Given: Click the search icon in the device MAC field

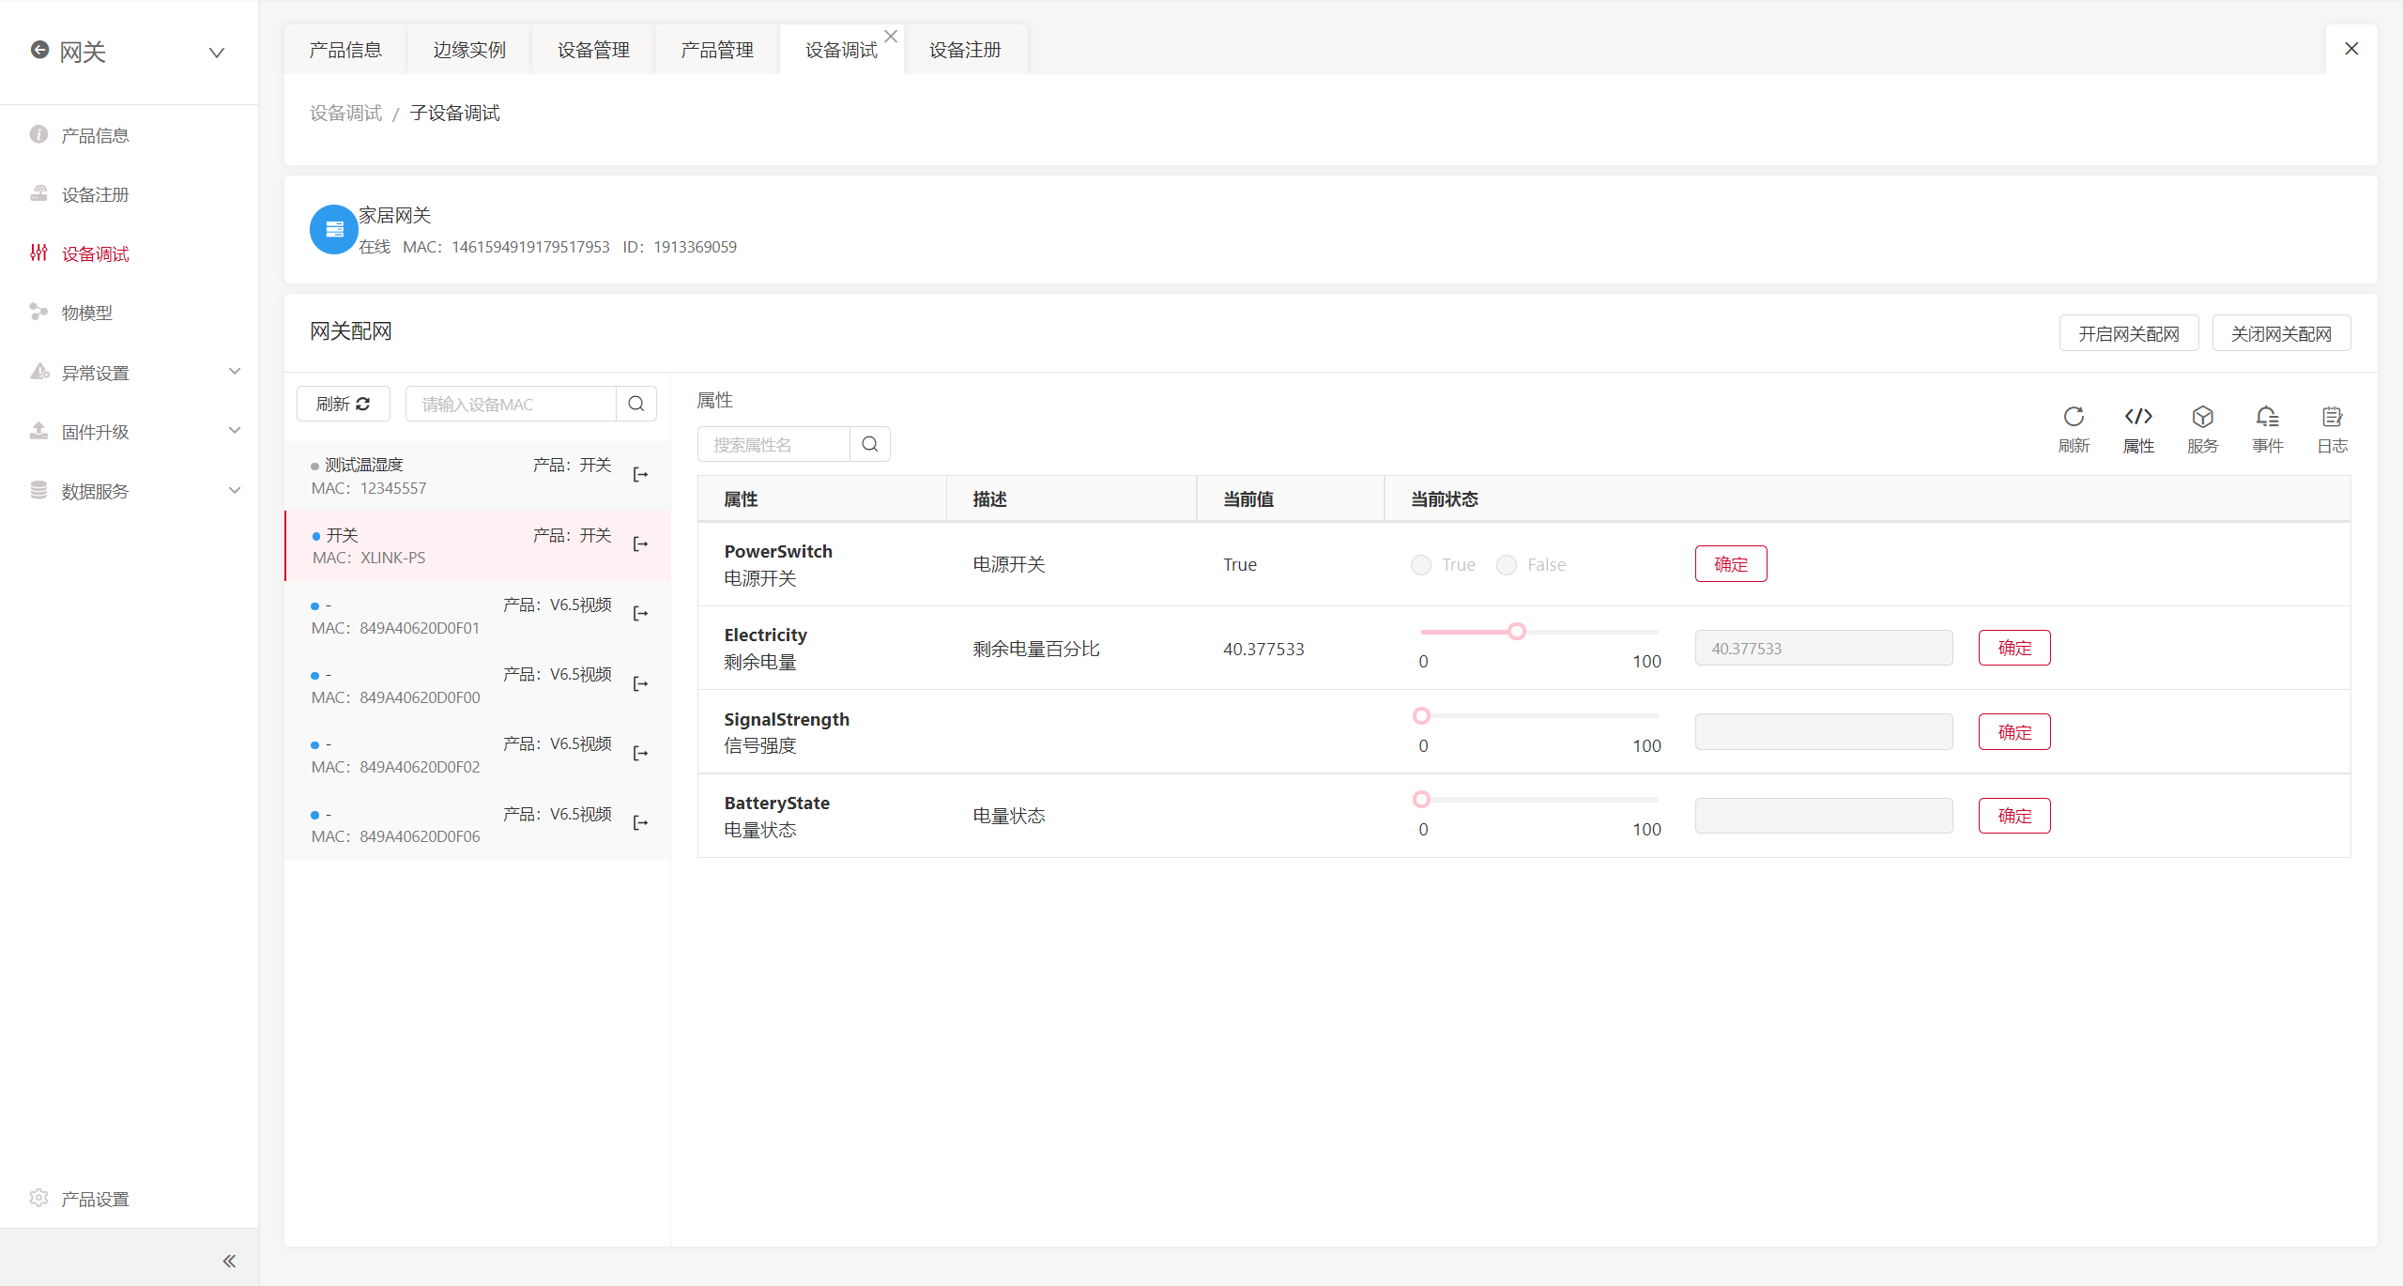Looking at the screenshot, I should [x=636, y=404].
